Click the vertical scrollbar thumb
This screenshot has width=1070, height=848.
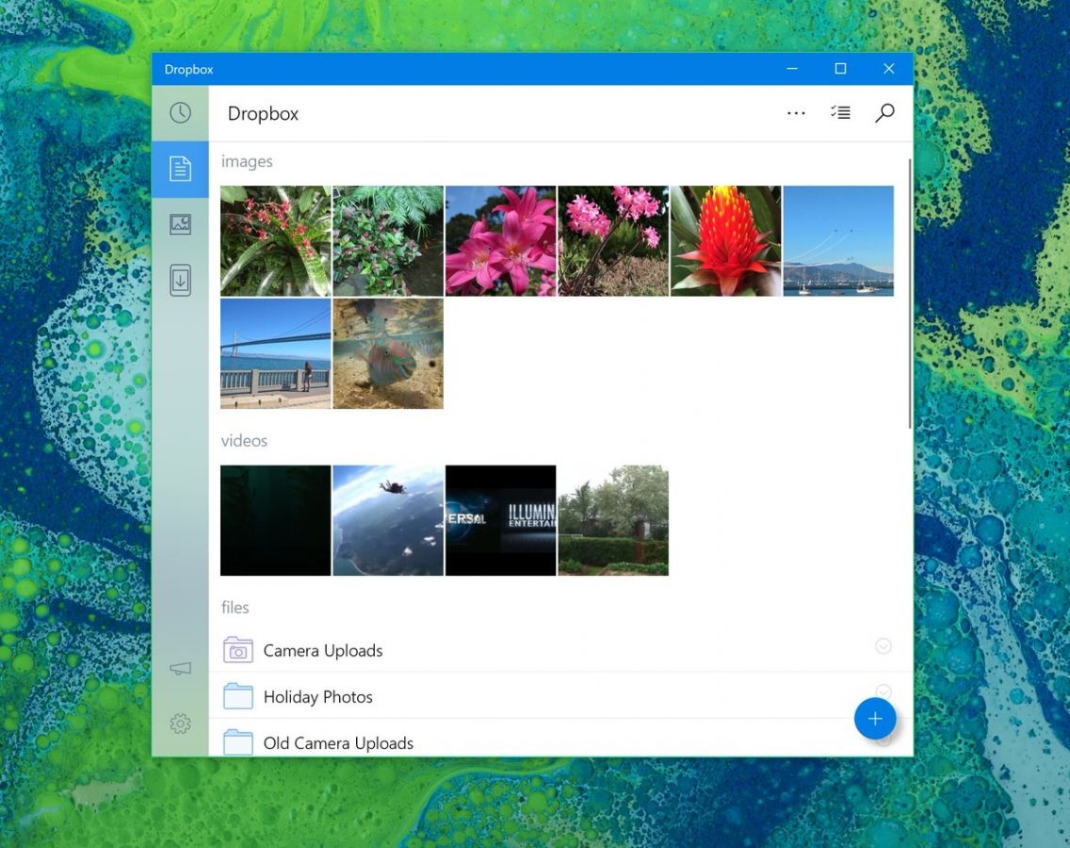pos(910,294)
